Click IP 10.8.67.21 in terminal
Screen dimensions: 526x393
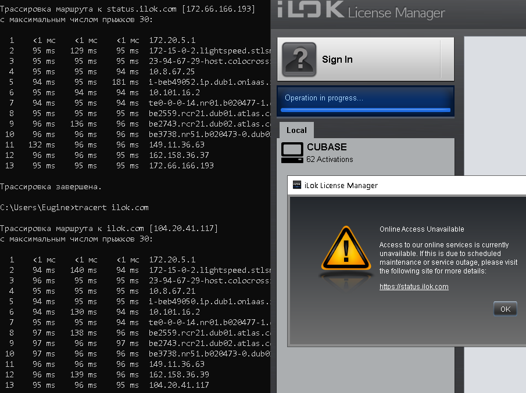point(172,291)
